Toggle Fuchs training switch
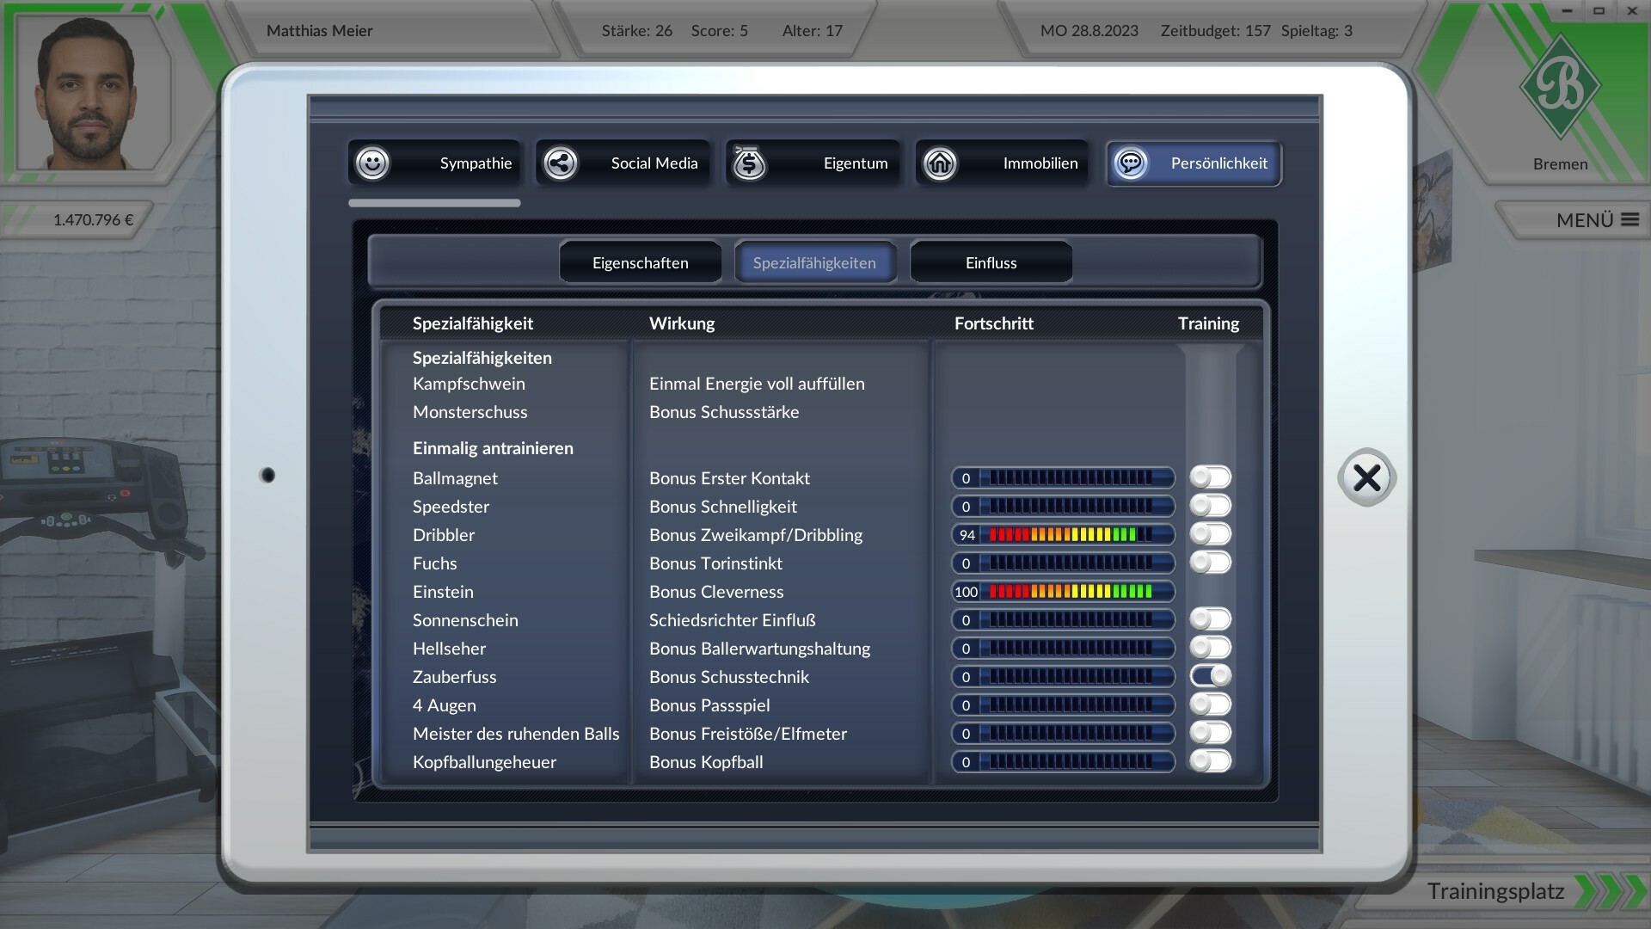Viewport: 1651px width, 929px height. click(1211, 563)
